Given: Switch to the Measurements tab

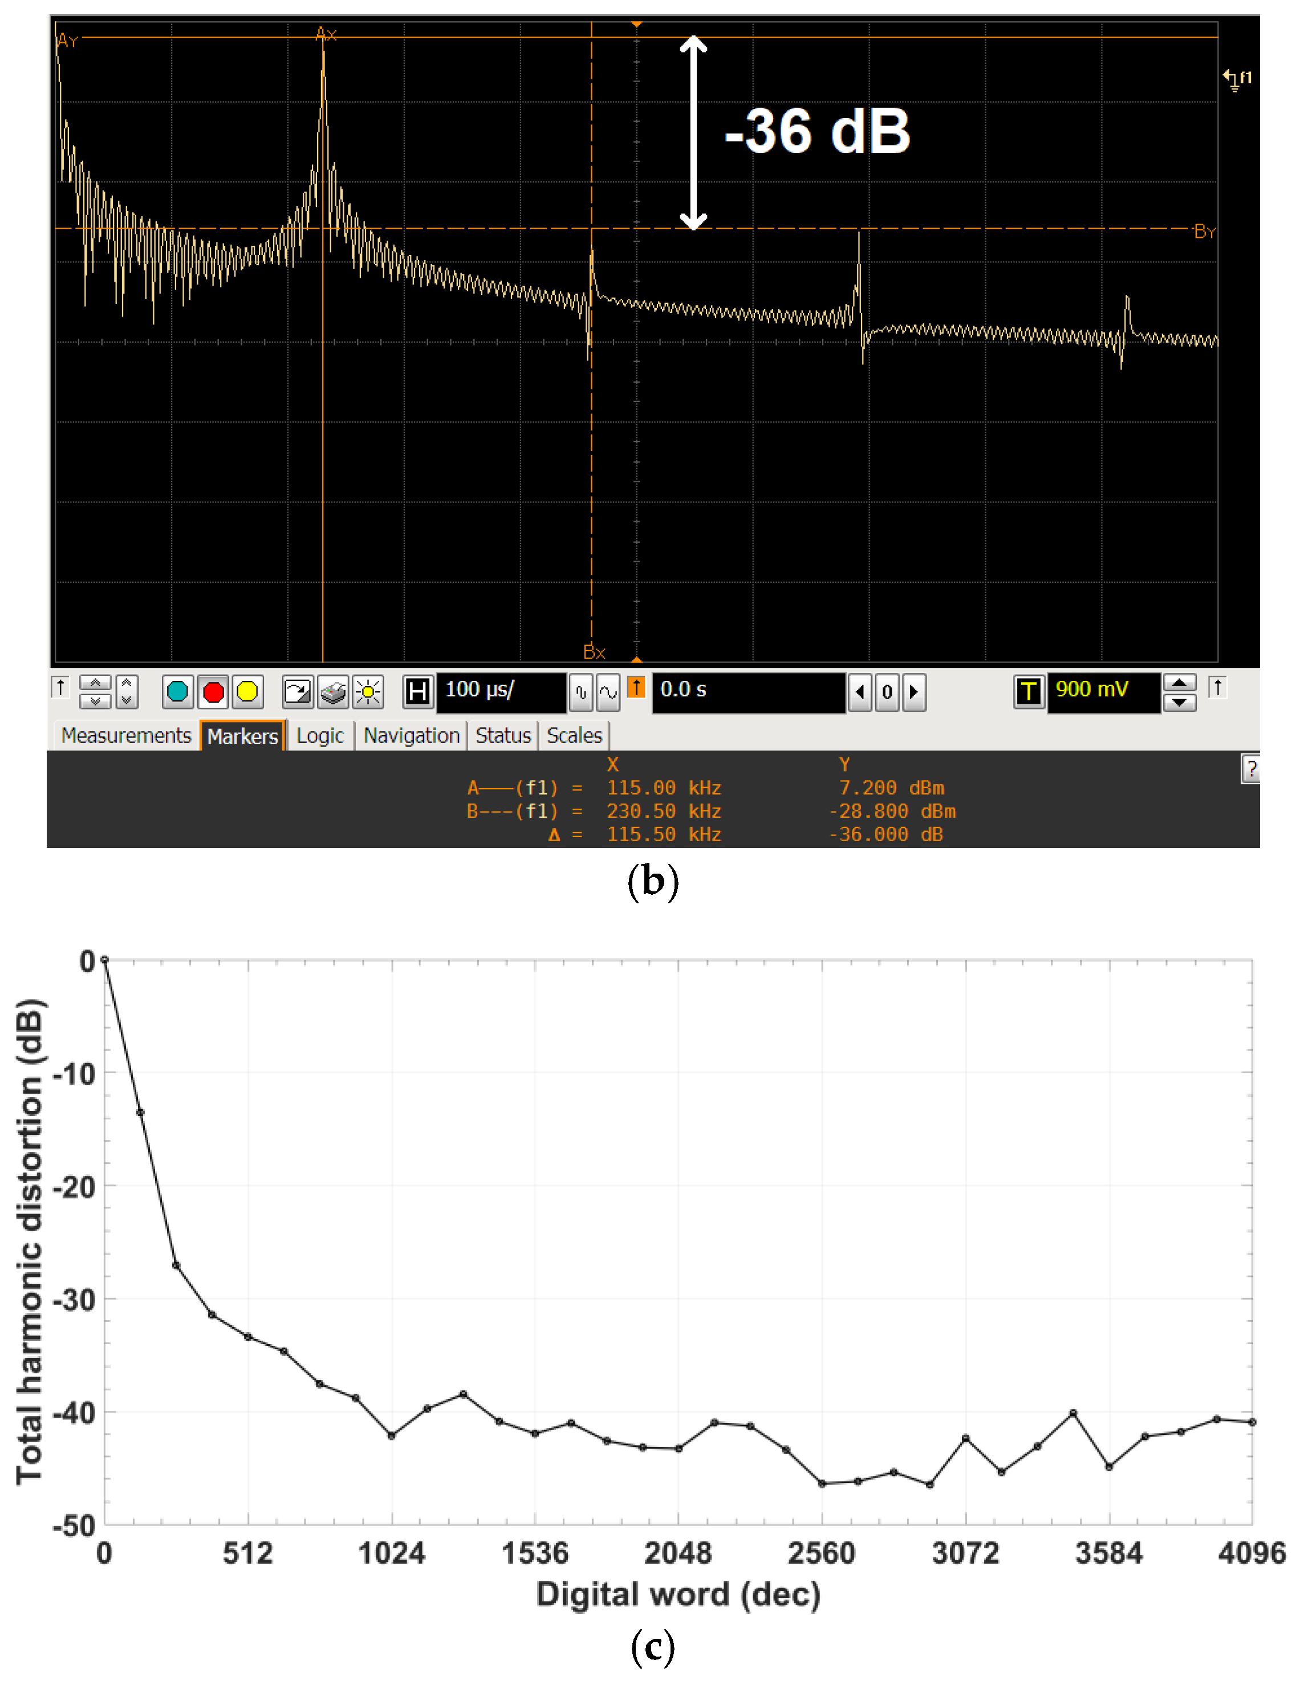Looking at the screenshot, I should pos(126,736).
